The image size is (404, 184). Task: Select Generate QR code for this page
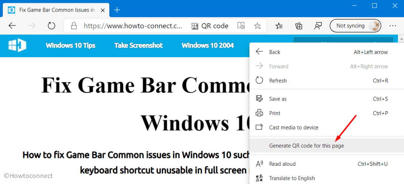pos(327,146)
